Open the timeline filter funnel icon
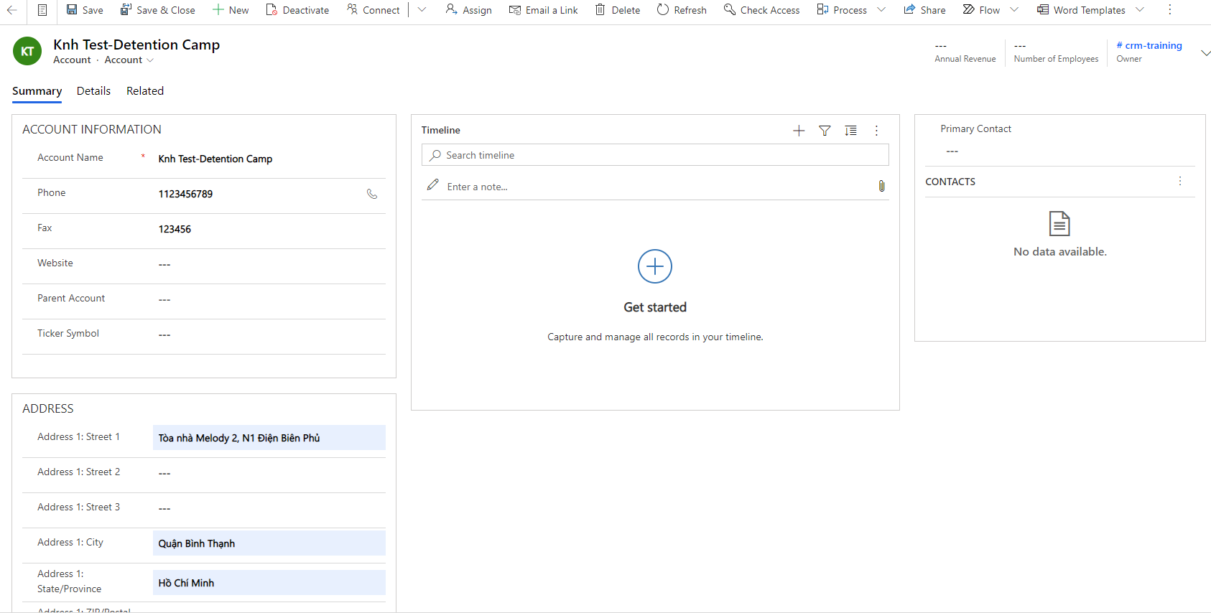 click(x=825, y=131)
